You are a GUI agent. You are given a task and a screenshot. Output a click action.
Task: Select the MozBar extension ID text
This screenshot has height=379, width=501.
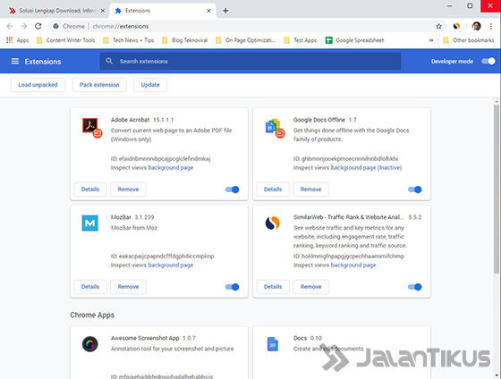162,256
